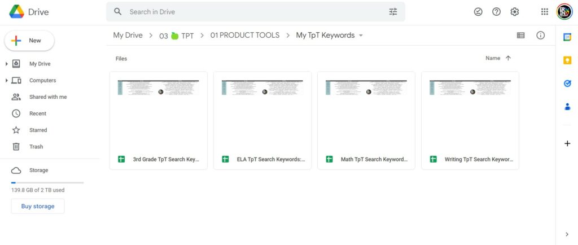
Task: Click Sheets icon on 3rd Grade file
Action: [x=121, y=159]
